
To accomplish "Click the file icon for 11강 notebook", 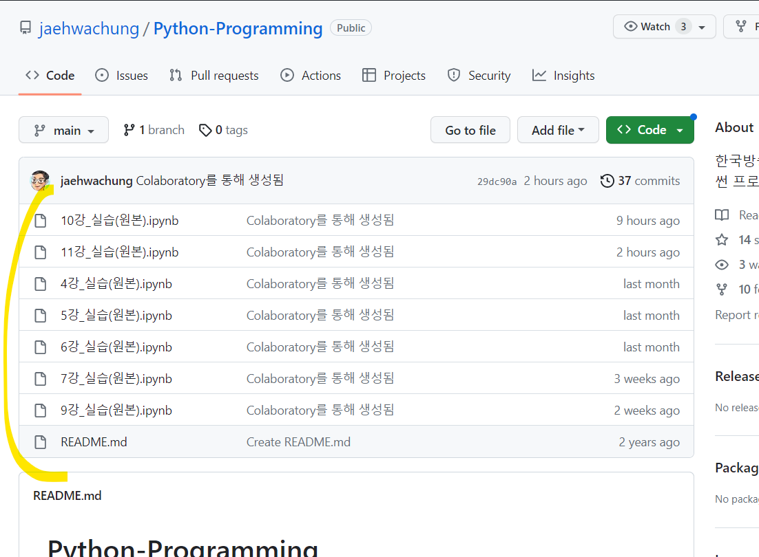I will click(41, 252).
